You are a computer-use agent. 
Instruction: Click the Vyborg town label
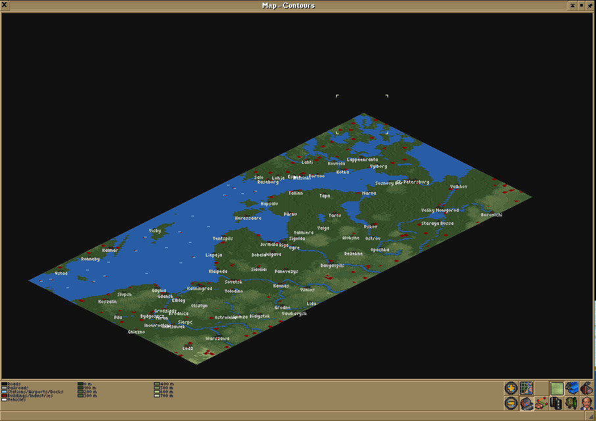pyautogui.click(x=378, y=166)
